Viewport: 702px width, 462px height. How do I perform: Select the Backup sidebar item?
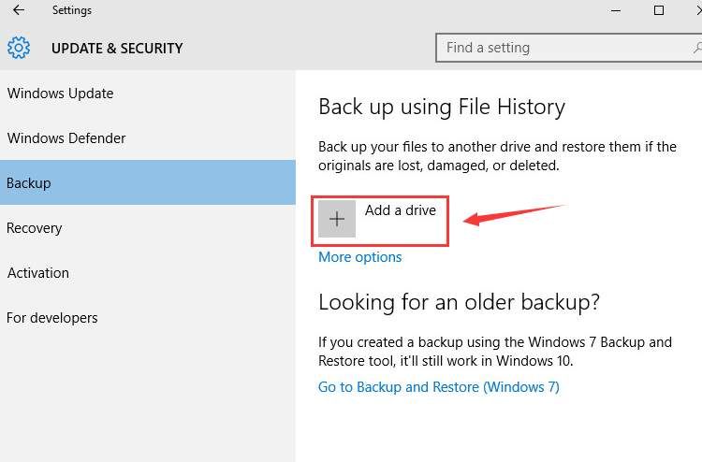pos(29,183)
